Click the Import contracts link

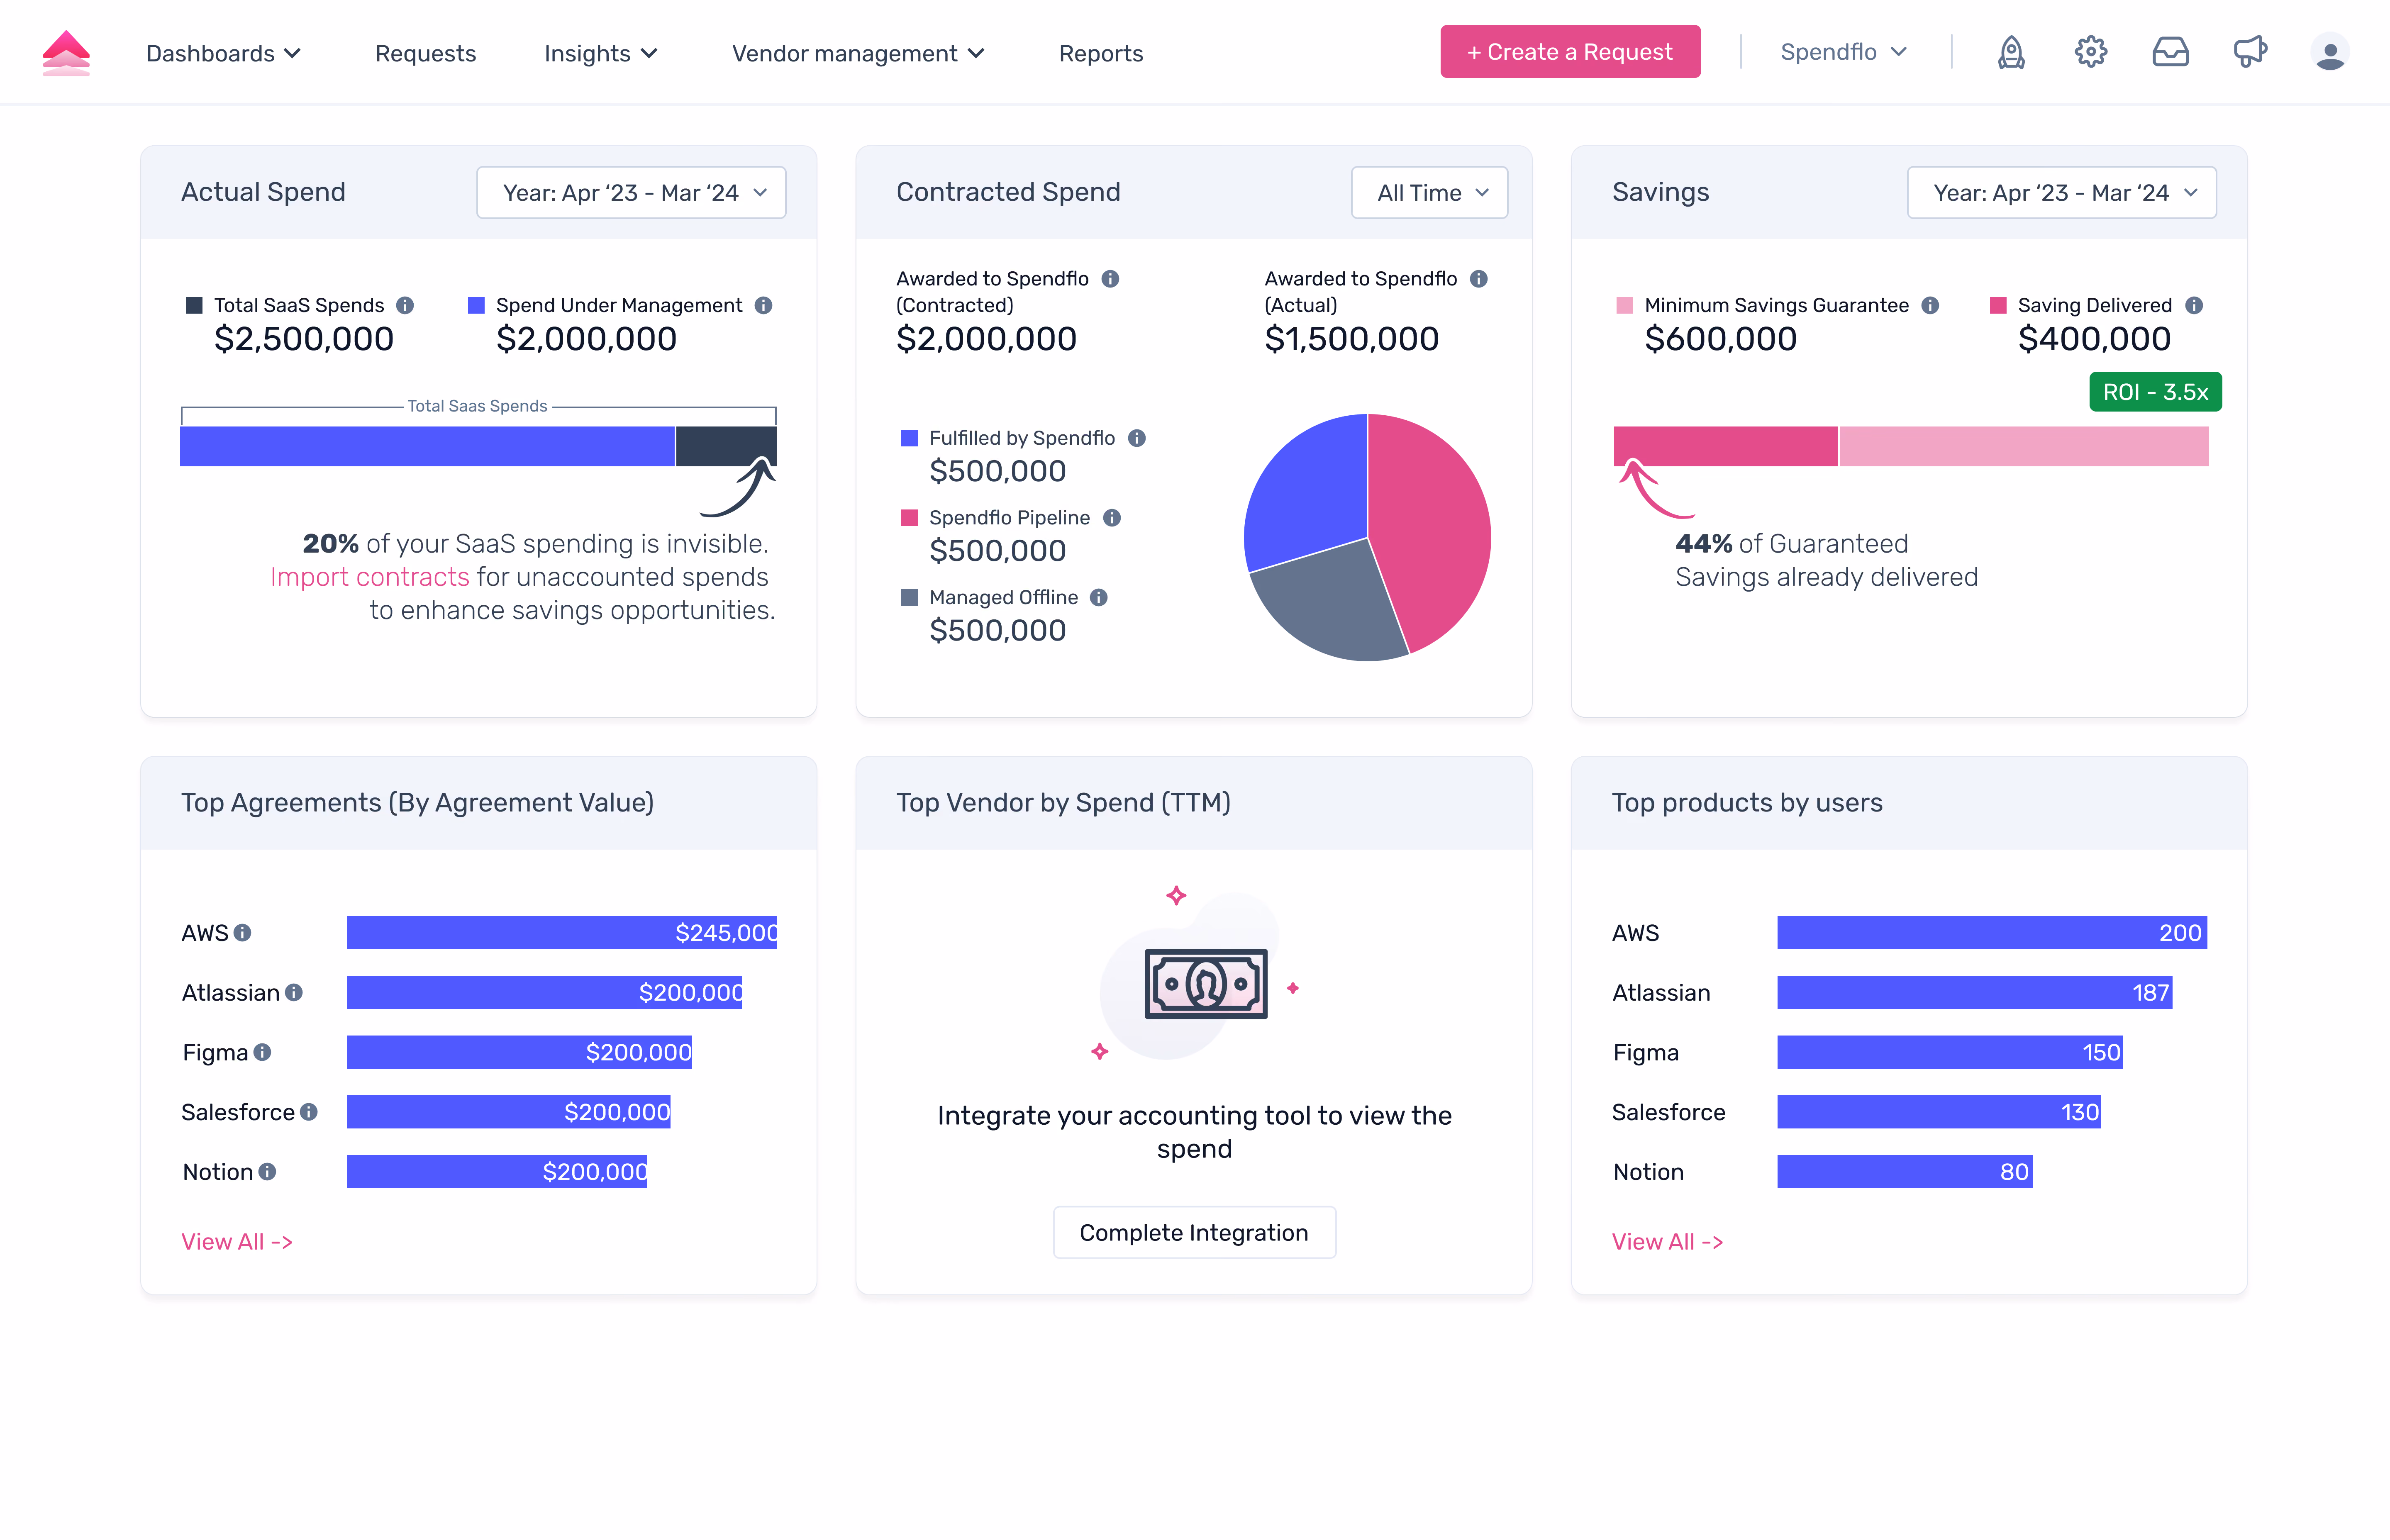coord(370,577)
